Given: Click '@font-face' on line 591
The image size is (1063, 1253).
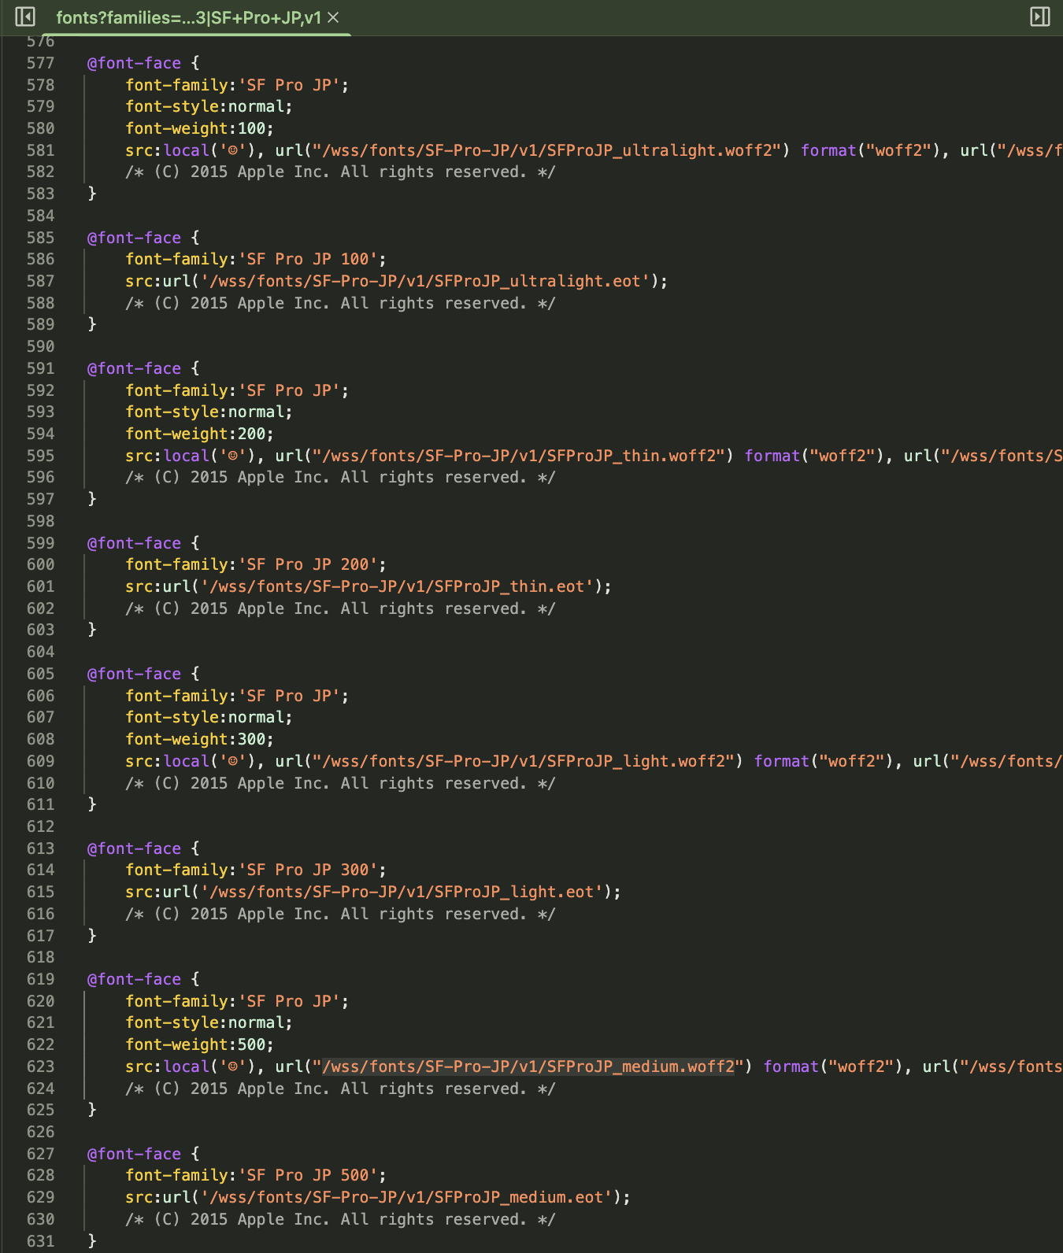Looking at the screenshot, I should 134,368.
